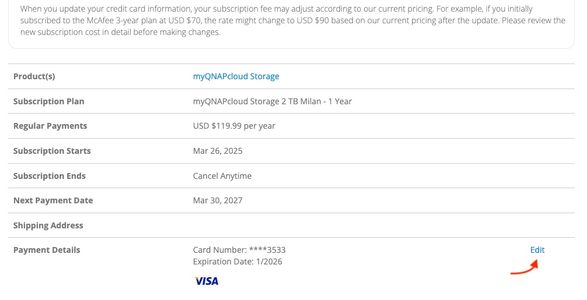Select the Cancel Anytime text
587x300 pixels.
pos(222,176)
